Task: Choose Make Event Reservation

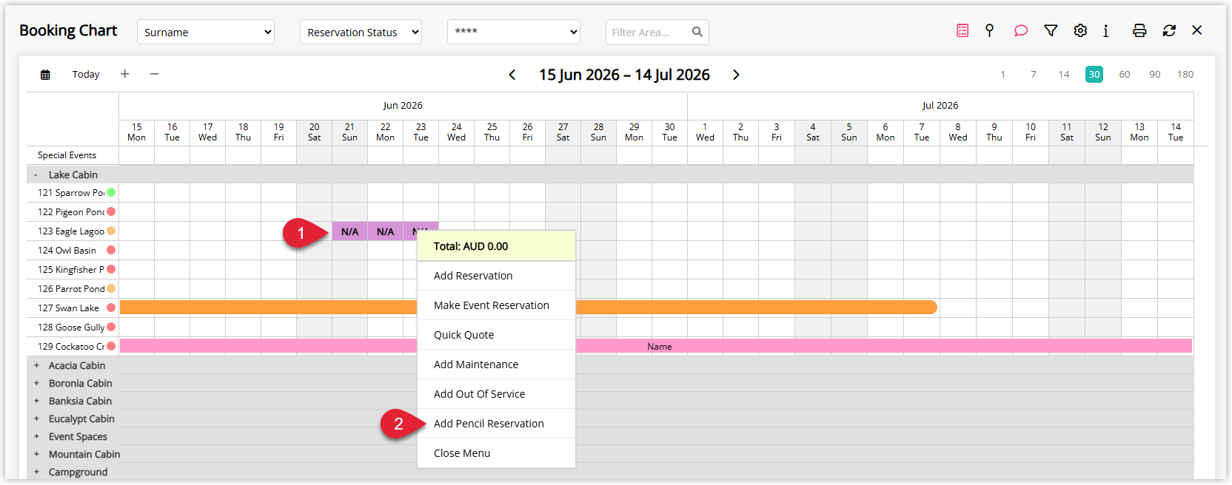Action: 496,305
